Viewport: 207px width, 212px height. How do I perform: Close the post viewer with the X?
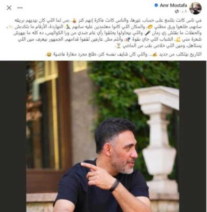point(9,8)
